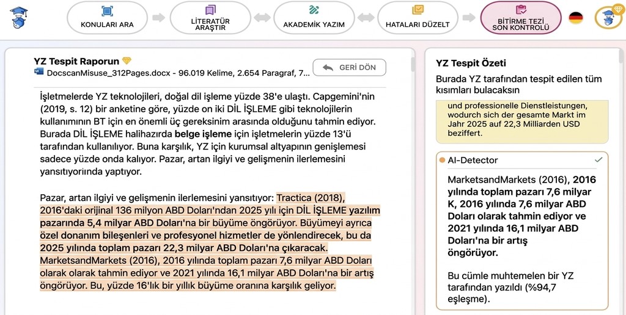
Task: Click the green pencil icon above AKADEMİK YAZIM
Action: (x=314, y=10)
